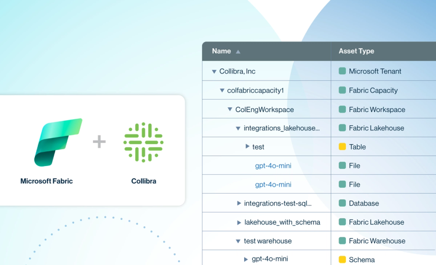Select the integrations_lakehouse... row name

coord(281,128)
